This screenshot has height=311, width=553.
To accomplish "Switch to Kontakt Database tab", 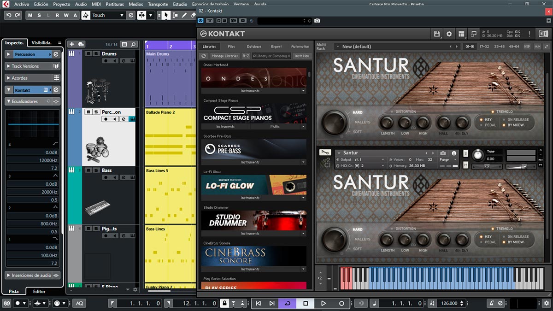I will point(254,47).
